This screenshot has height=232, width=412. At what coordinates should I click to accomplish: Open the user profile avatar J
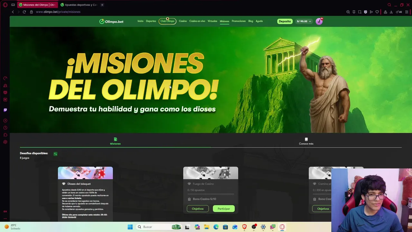tap(319, 21)
